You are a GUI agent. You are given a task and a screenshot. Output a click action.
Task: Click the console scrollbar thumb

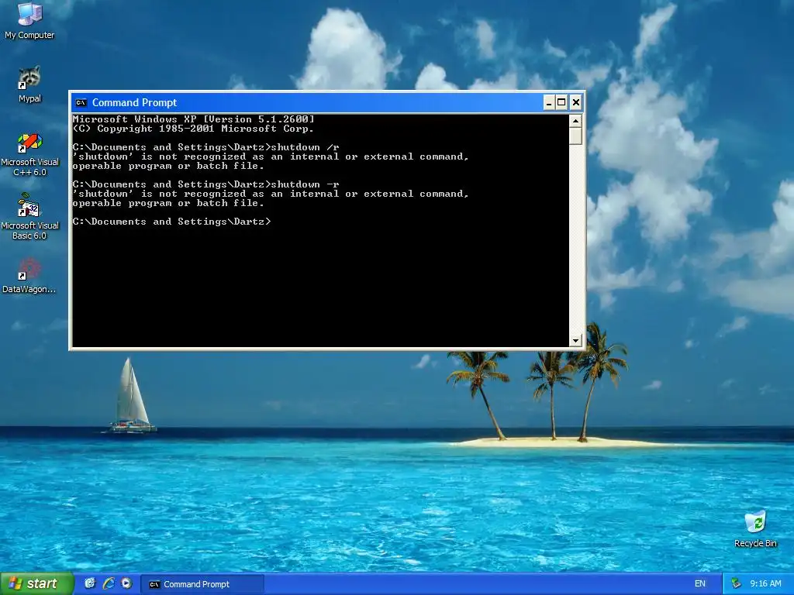click(575, 136)
